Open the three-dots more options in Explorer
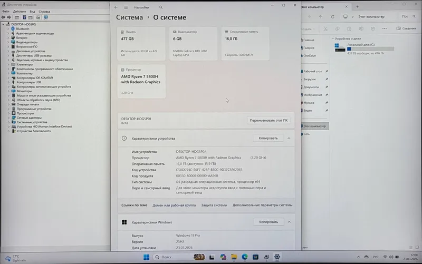Viewport: 422px width, 264px height. 385,29
